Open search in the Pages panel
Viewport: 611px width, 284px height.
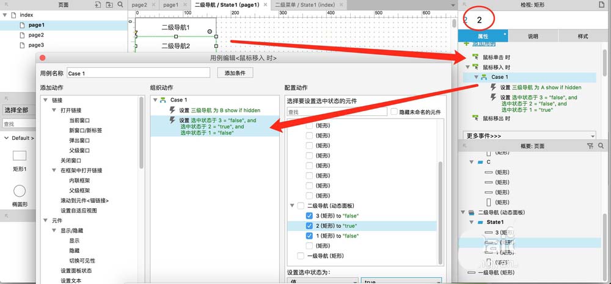coord(120,5)
